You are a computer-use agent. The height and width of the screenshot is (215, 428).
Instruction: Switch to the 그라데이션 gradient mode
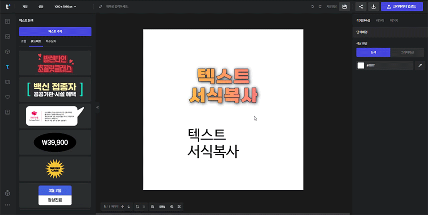(407, 52)
